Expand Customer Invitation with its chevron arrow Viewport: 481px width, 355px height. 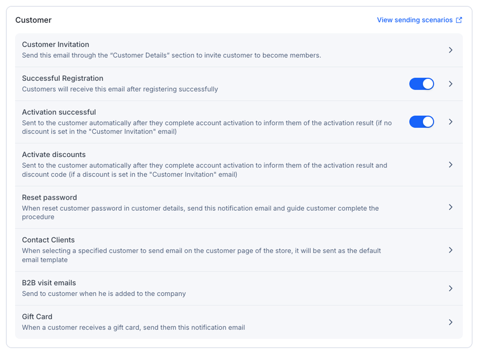(x=450, y=50)
